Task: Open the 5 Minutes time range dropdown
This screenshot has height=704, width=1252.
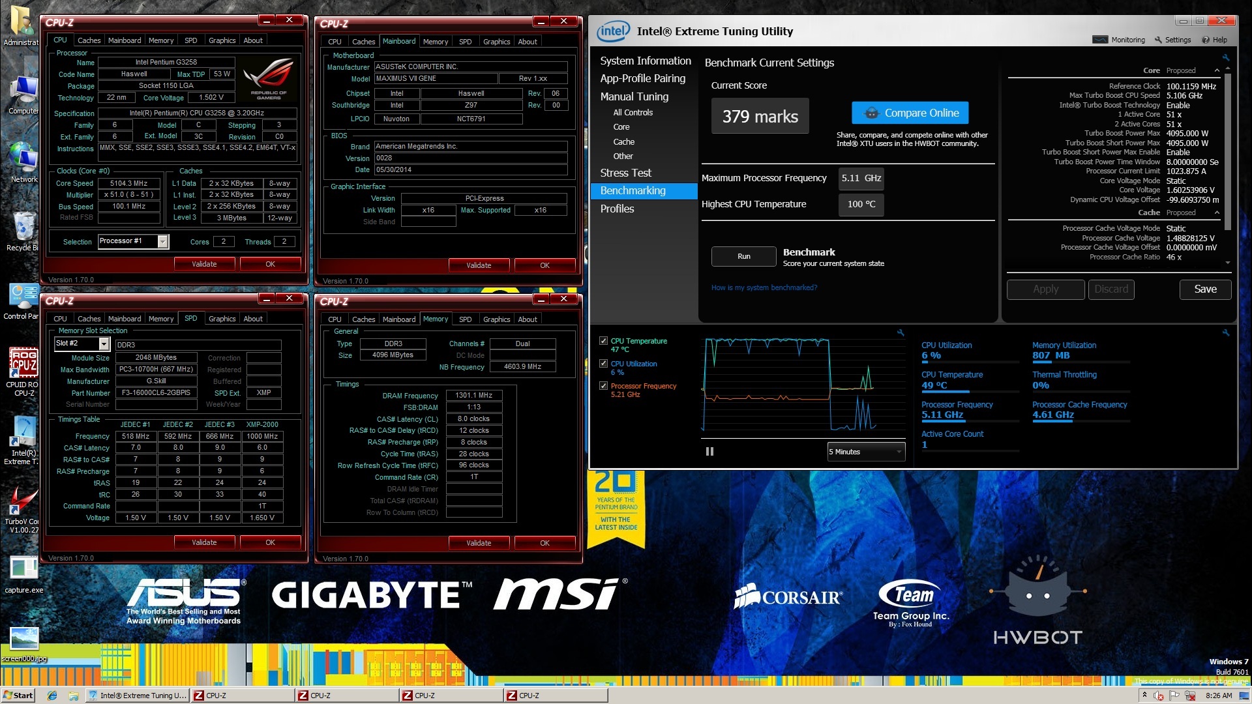Action: (866, 452)
